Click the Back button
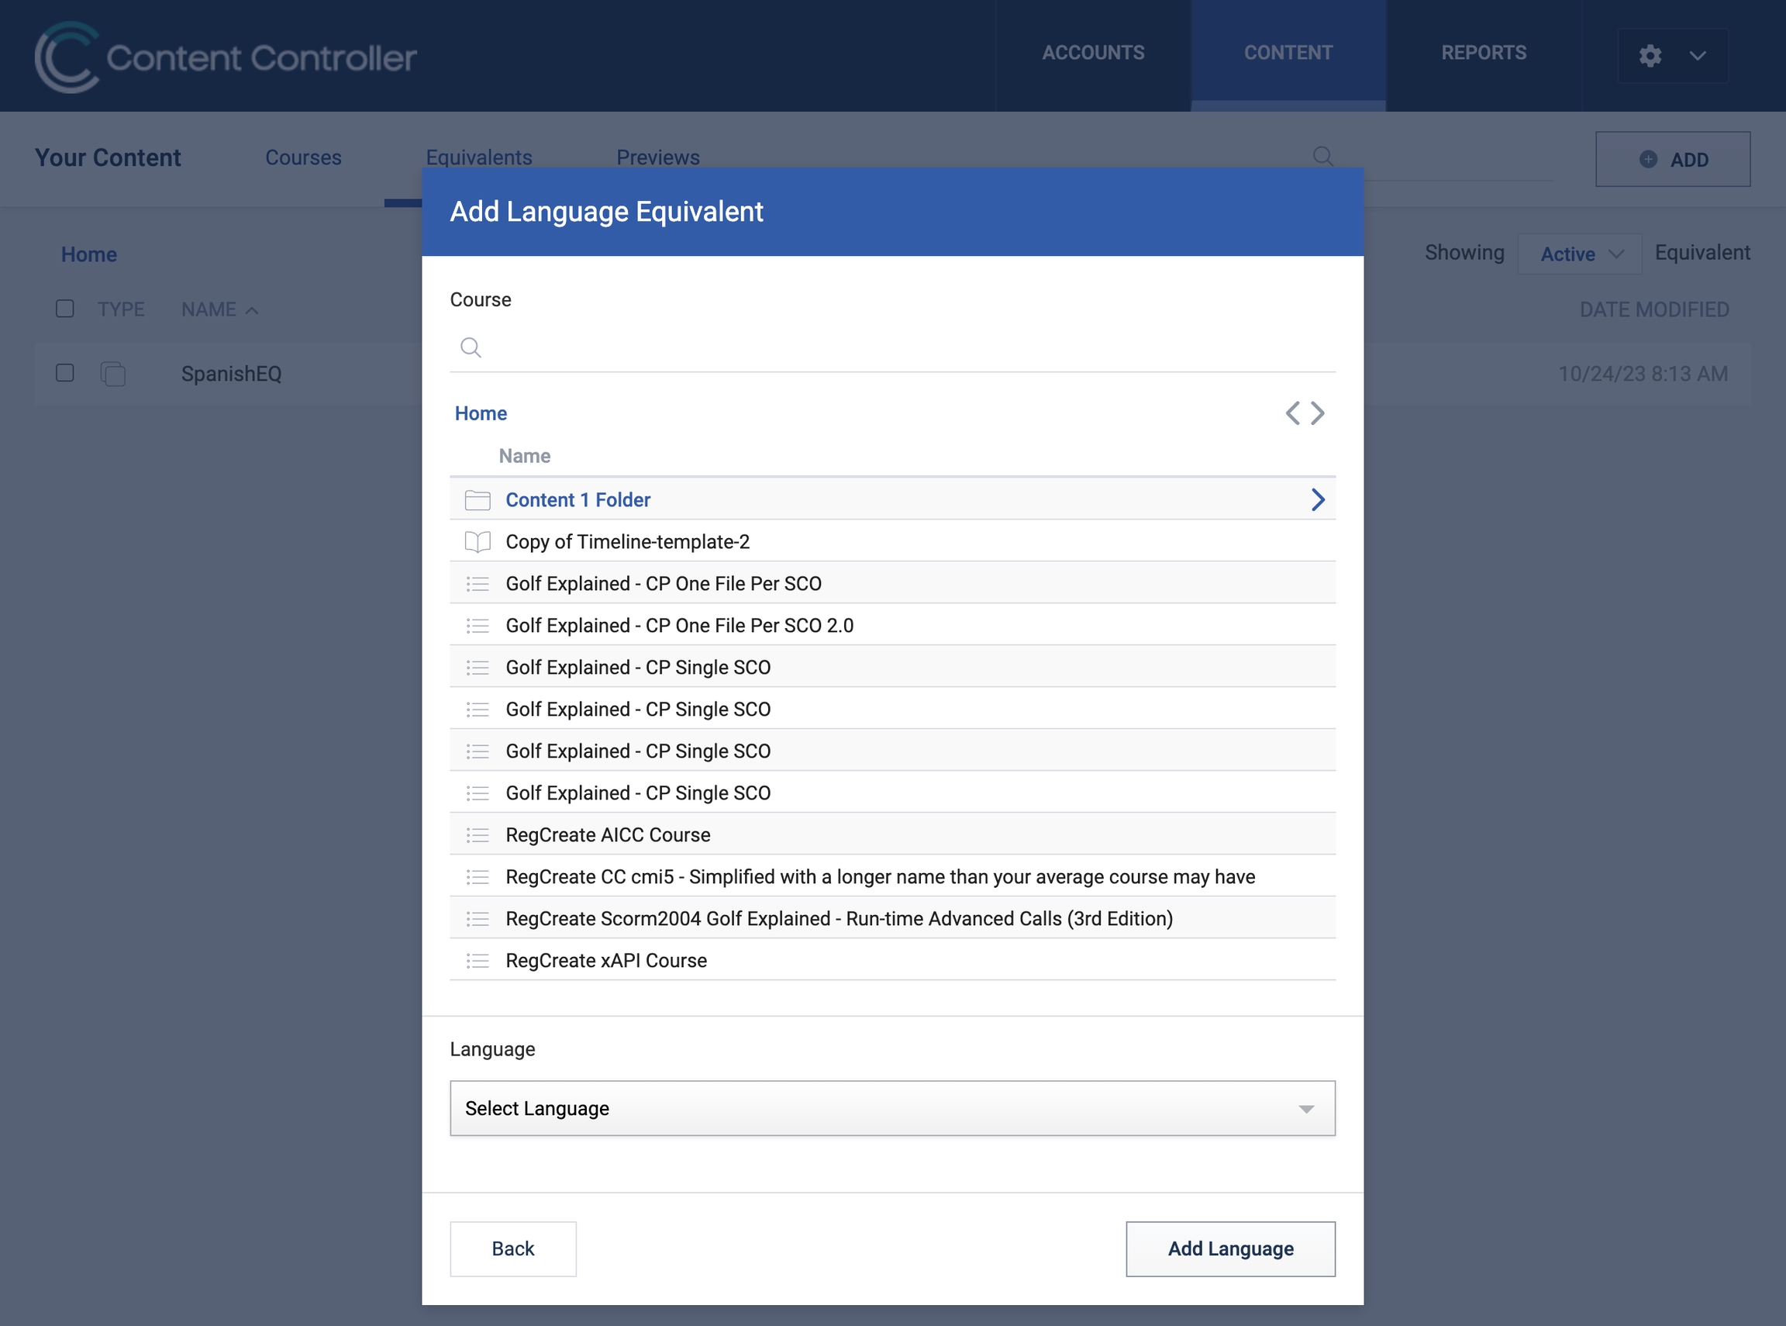Viewport: 1786px width, 1326px height. click(x=512, y=1249)
